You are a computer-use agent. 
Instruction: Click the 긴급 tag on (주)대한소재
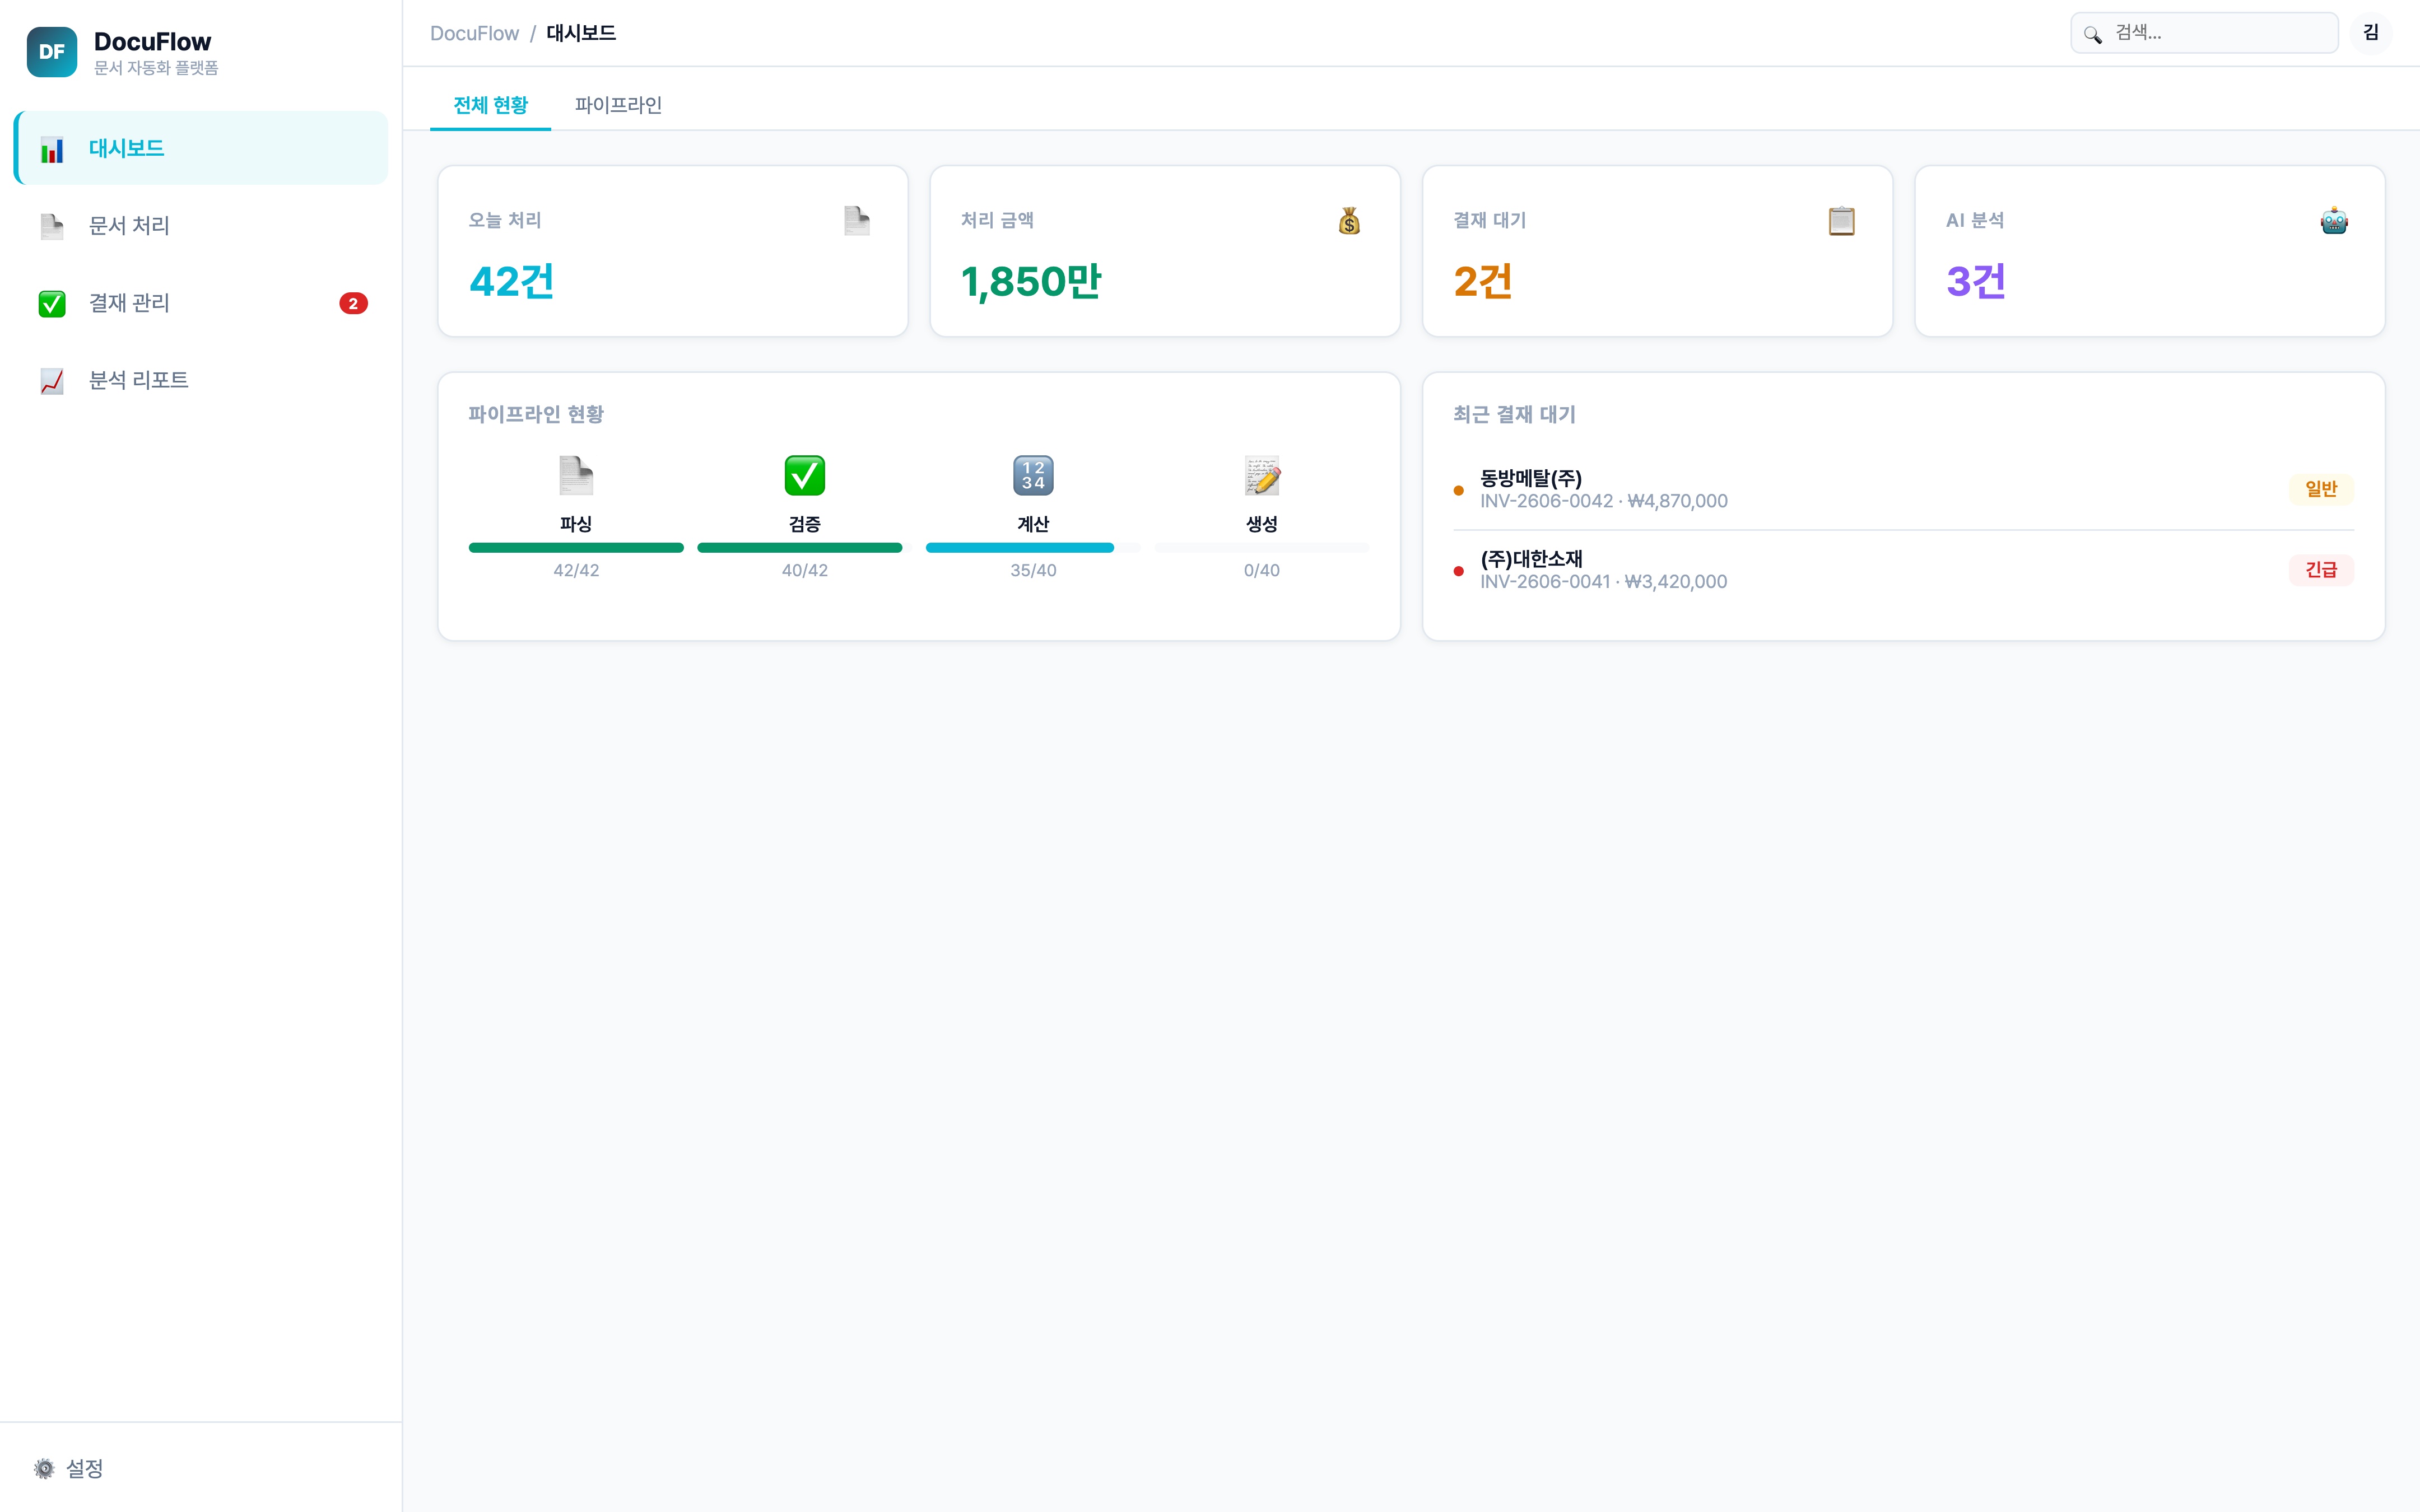click(x=2320, y=570)
